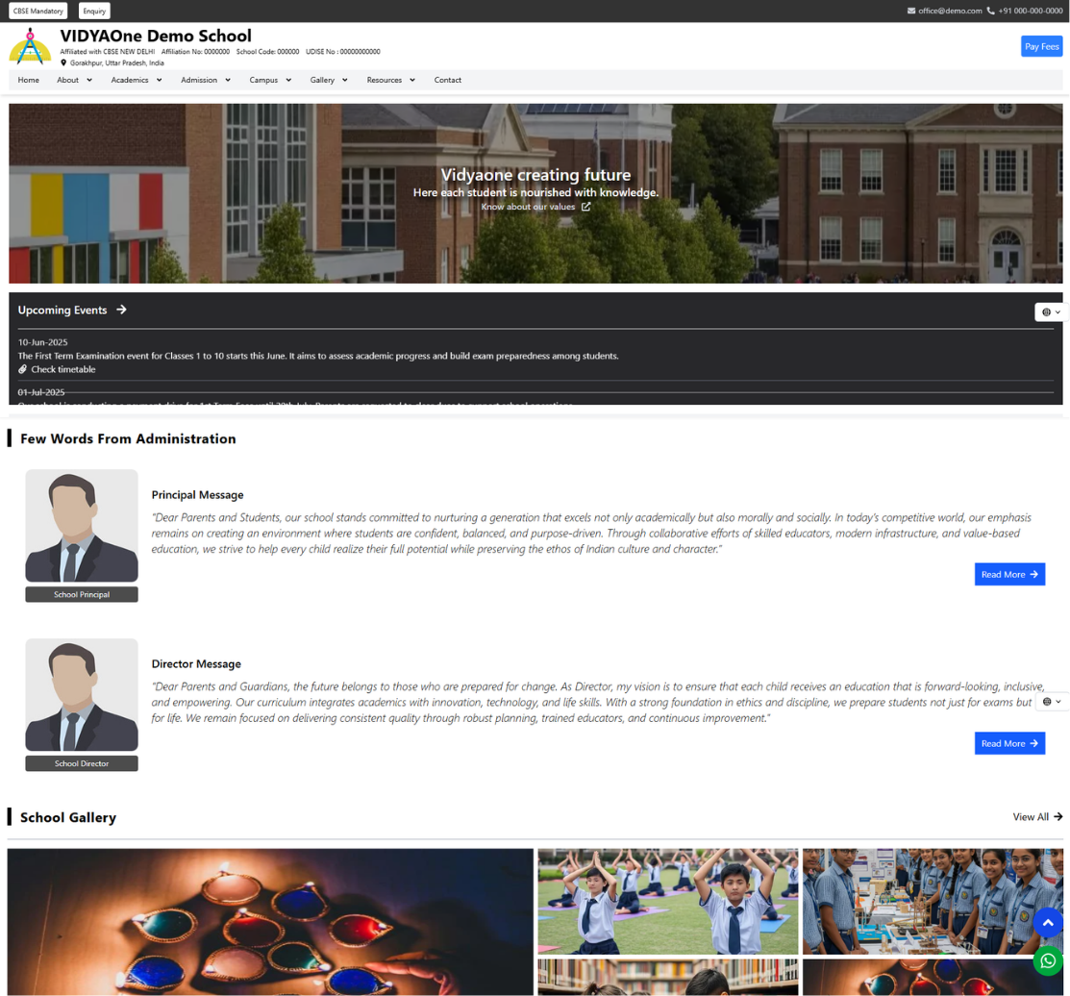
Task: Click the School Principal label
Action: tap(82, 594)
